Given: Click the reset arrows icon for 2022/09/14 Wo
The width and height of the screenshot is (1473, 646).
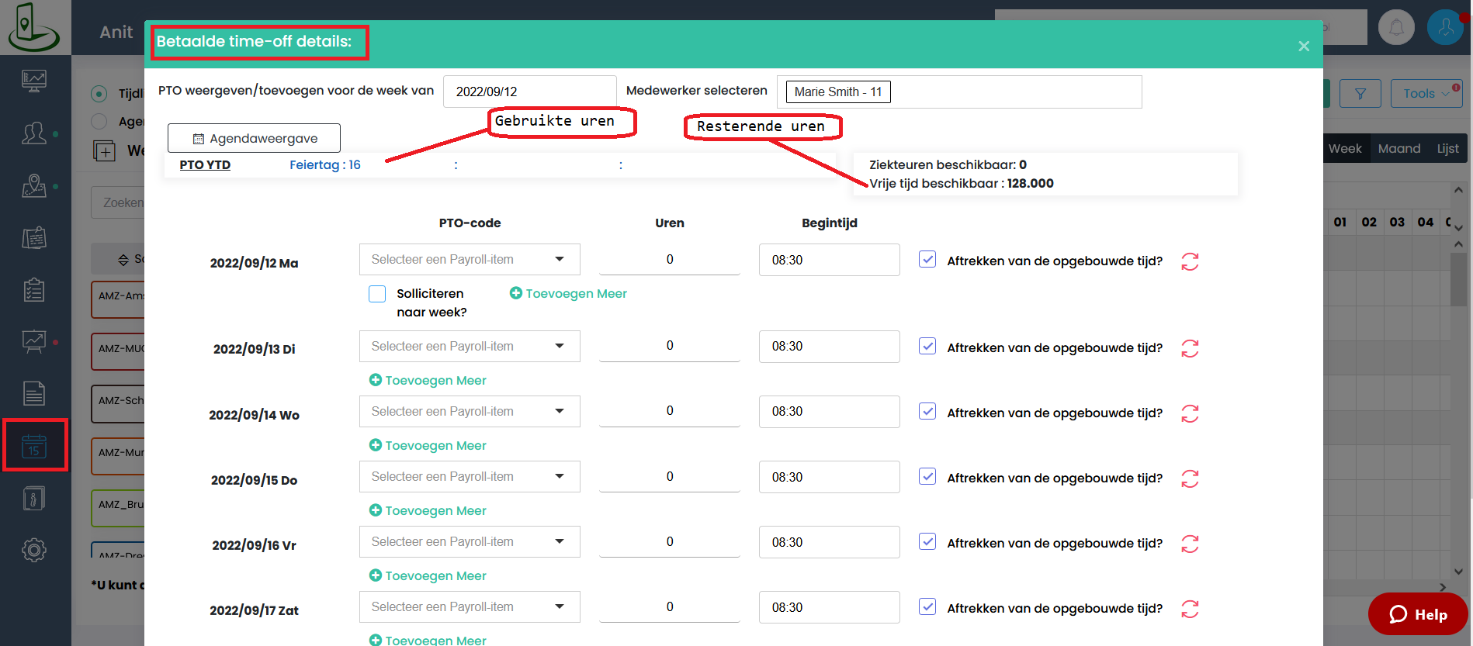Looking at the screenshot, I should click(1190, 413).
